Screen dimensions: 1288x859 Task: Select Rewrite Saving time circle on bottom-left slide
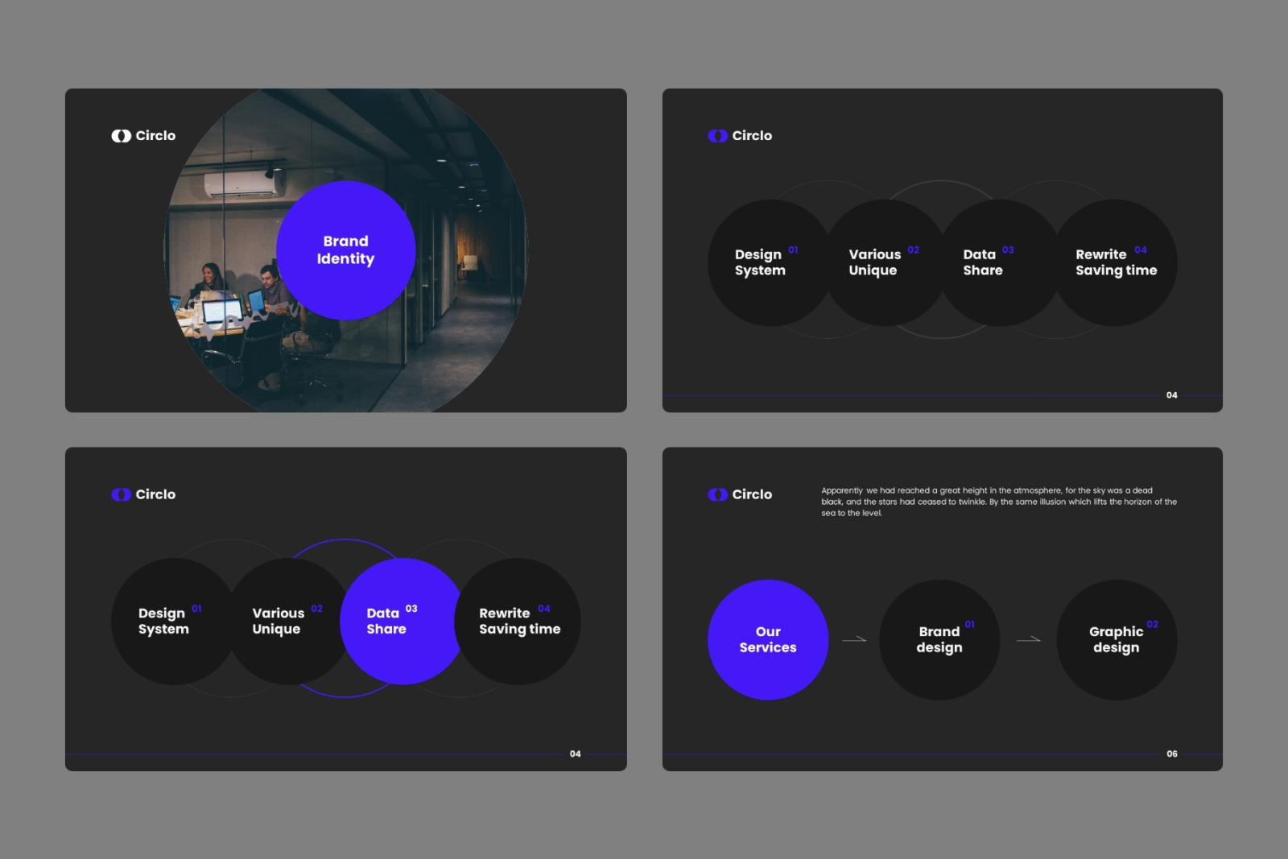519,622
